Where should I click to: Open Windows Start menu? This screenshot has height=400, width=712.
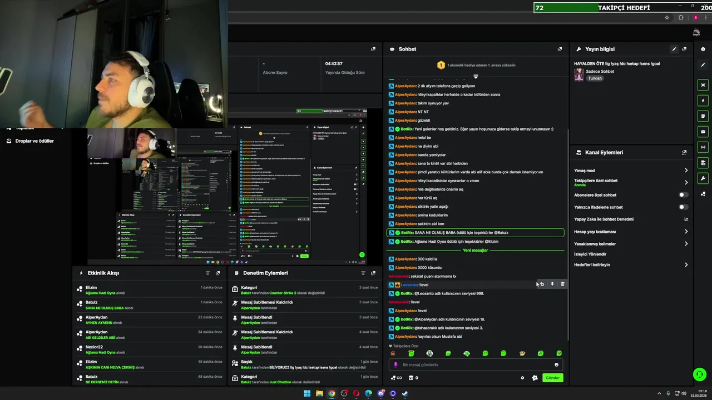pyautogui.click(x=307, y=394)
